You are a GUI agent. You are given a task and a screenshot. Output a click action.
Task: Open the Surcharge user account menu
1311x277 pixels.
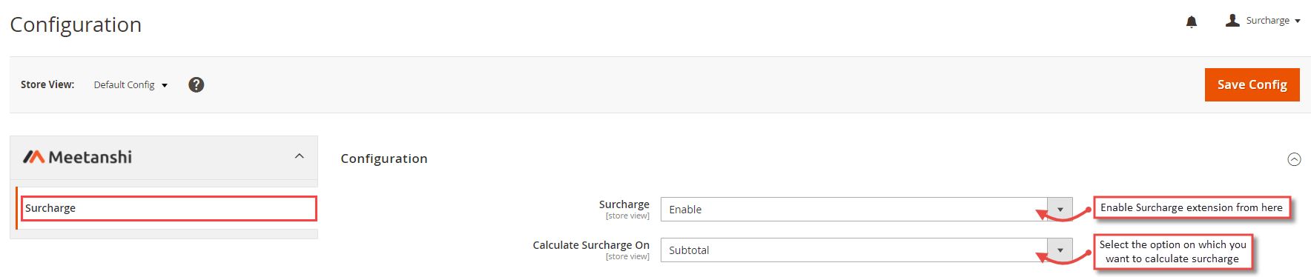[x=1264, y=21]
